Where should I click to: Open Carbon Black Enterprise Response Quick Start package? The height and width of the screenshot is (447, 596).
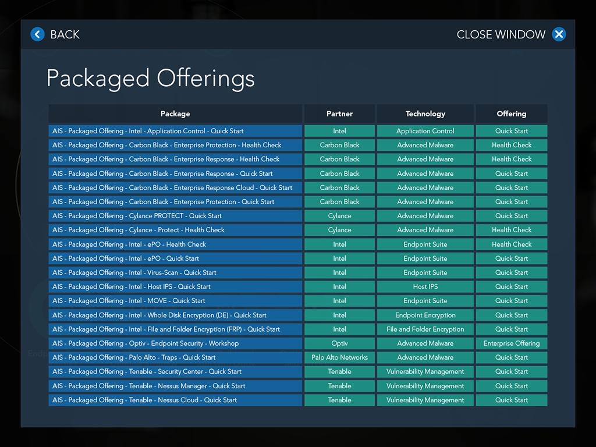coord(175,173)
